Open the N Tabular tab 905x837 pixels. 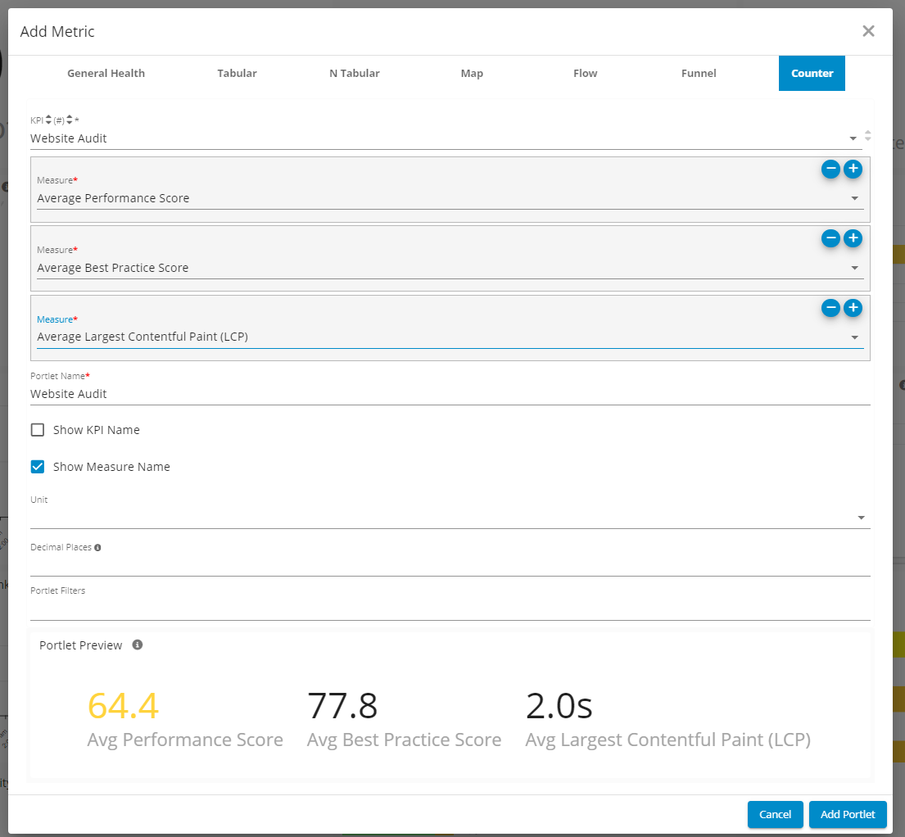point(354,74)
